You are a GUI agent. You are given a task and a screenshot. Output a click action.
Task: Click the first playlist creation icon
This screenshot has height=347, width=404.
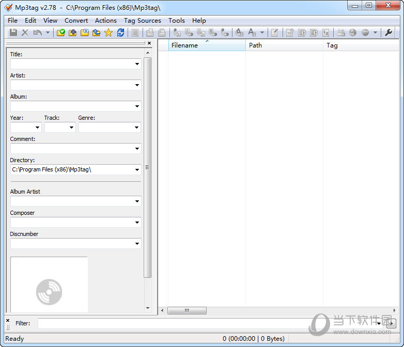click(302, 33)
